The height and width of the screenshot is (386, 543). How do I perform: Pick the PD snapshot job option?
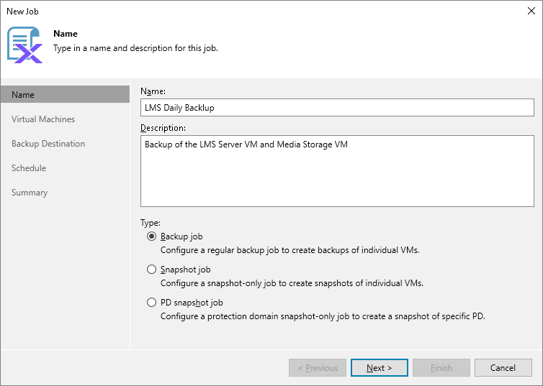pos(151,303)
